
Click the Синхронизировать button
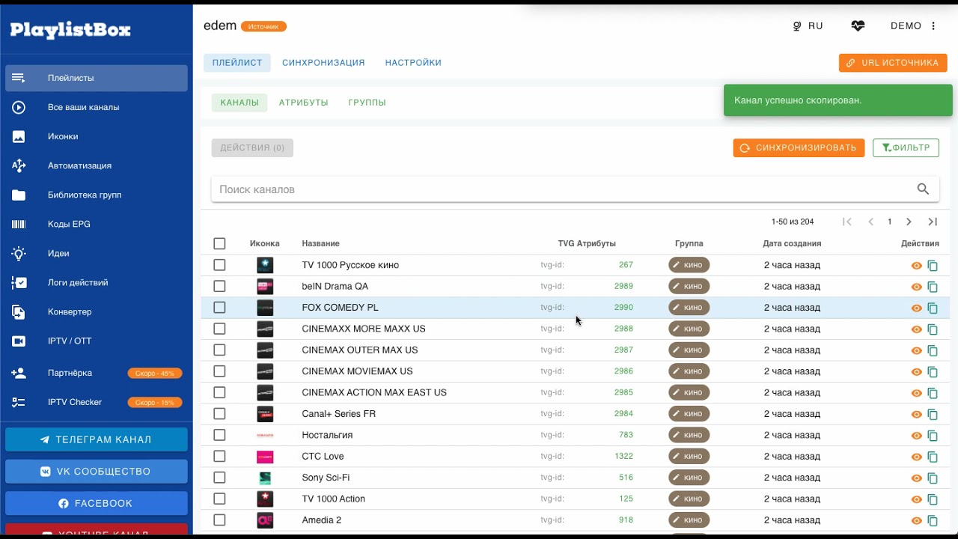pos(799,147)
